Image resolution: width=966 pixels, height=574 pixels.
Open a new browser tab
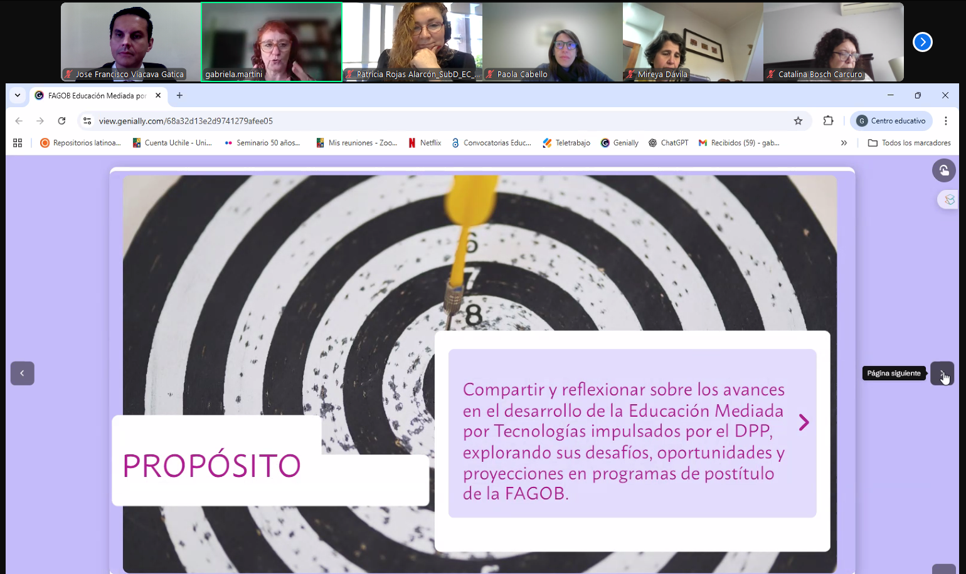point(179,95)
